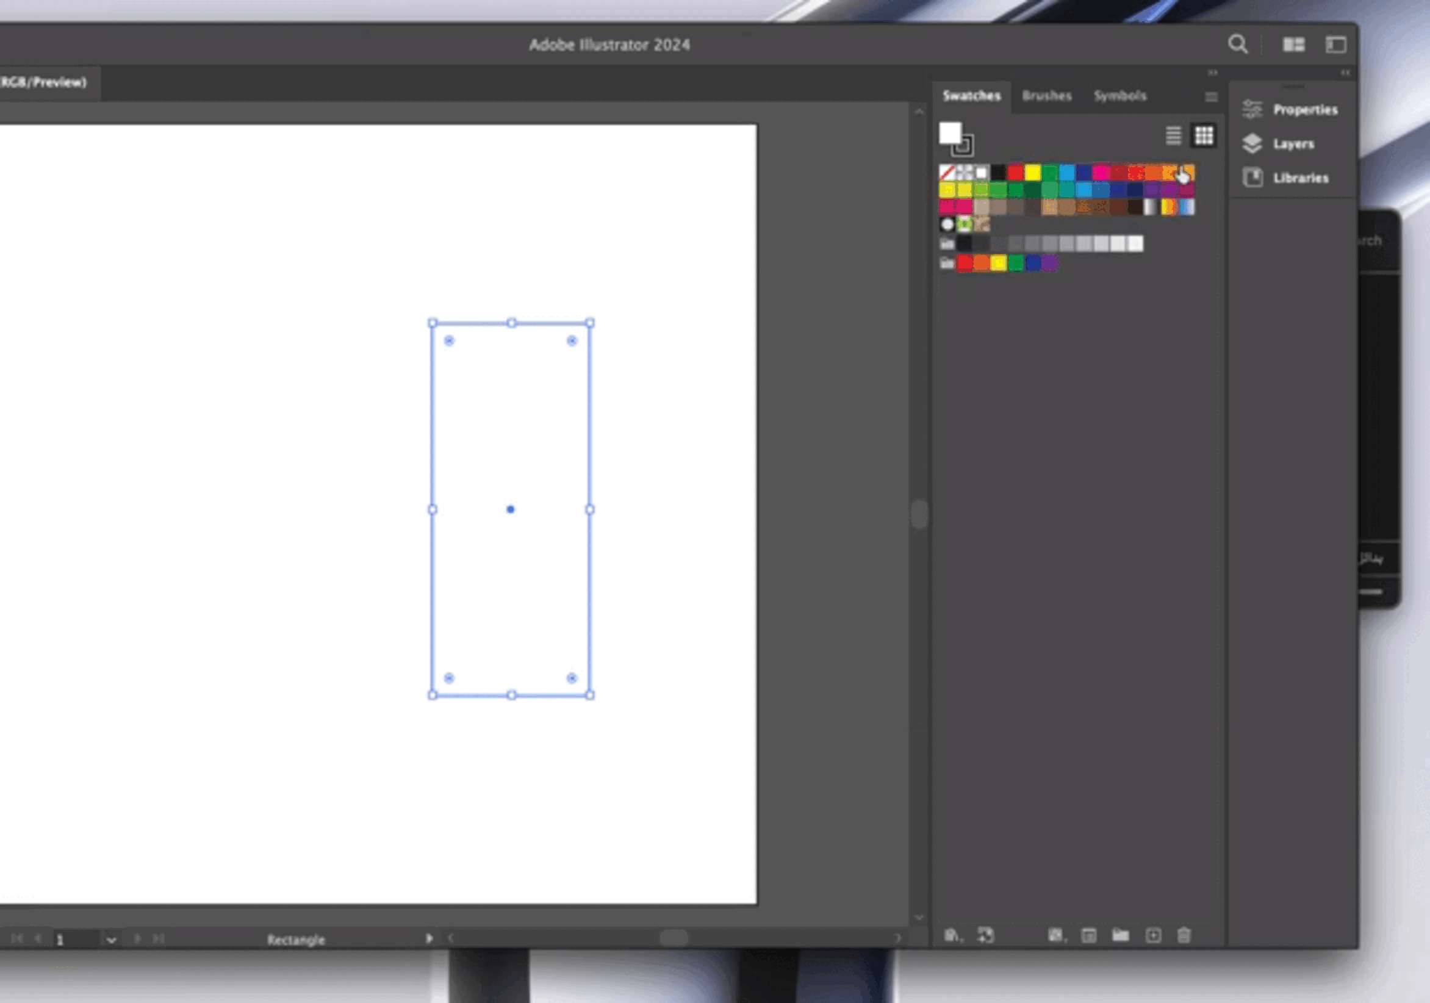Click the New Swatch plus icon
Viewport: 1430px width, 1003px height.
point(1153,935)
